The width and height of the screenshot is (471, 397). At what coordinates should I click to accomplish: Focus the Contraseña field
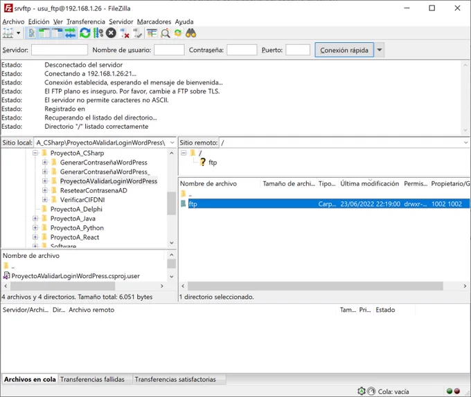tap(242, 50)
